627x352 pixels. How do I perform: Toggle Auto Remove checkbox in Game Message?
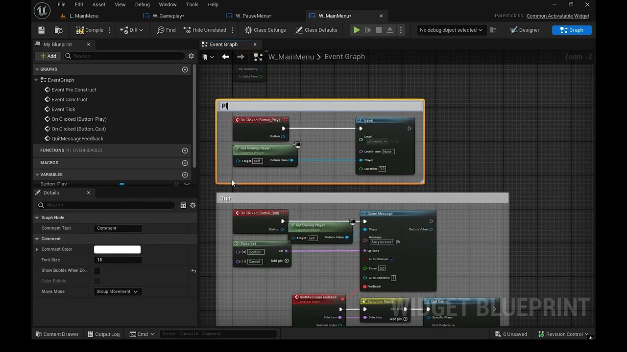tap(391, 259)
